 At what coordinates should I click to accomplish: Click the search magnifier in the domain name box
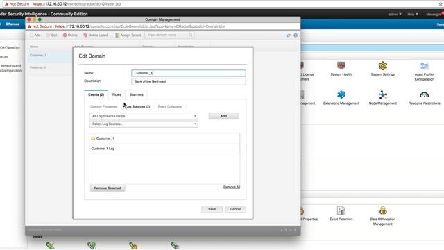click(191, 35)
